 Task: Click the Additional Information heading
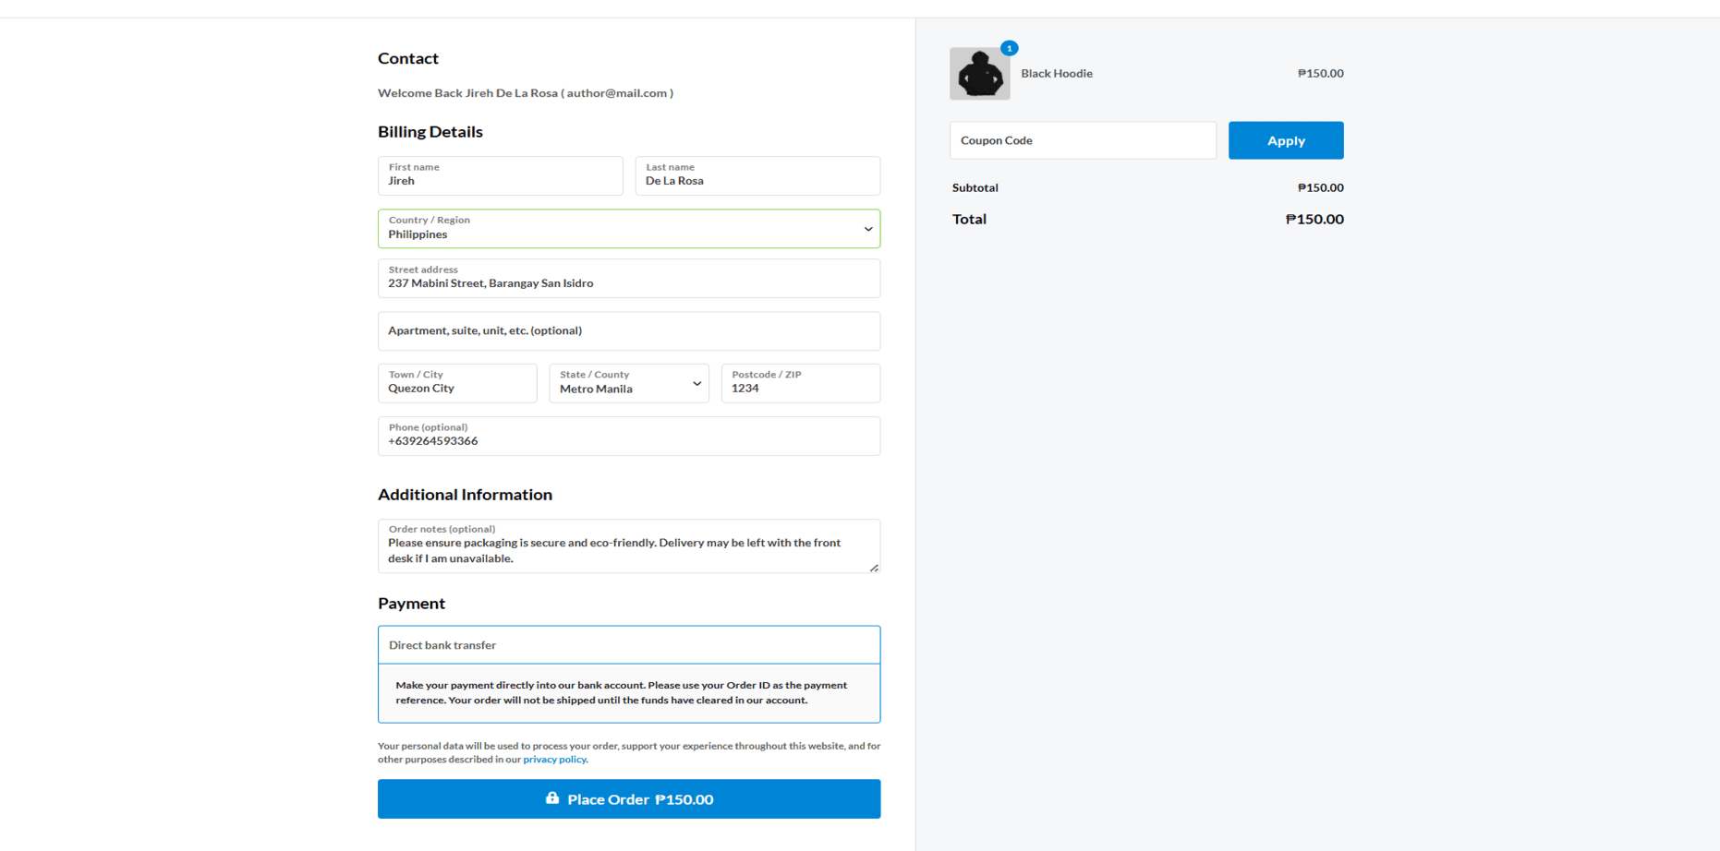465,495
